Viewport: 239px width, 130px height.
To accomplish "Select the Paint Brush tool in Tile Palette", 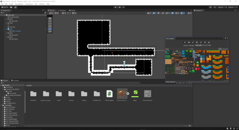I will click(x=193, y=42).
